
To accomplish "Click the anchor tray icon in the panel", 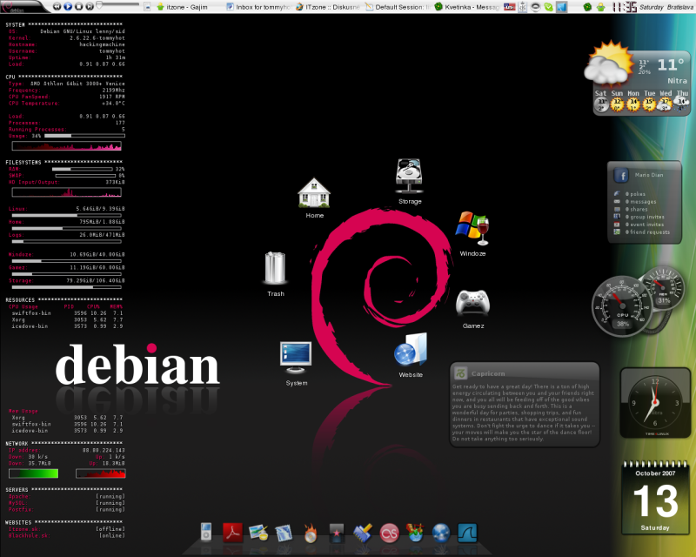I will coord(523,7).
